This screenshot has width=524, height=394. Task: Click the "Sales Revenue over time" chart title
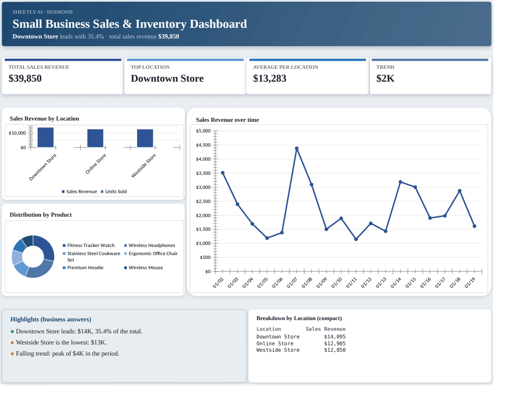pyautogui.click(x=227, y=120)
